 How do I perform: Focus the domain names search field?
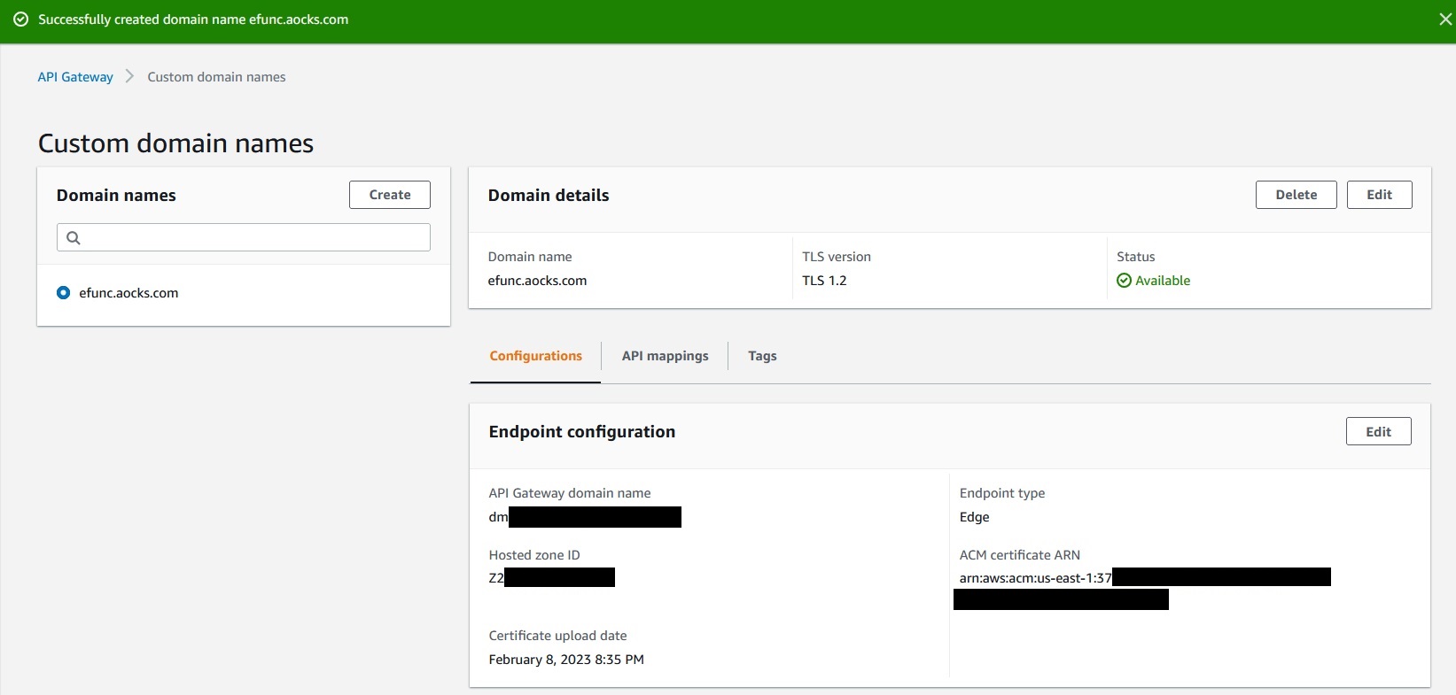[x=244, y=237]
